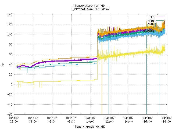This screenshot has height=129, width=172.
Task: Click the 10:00 x-axis time label
Action: pyautogui.click(x=90, y=122)
